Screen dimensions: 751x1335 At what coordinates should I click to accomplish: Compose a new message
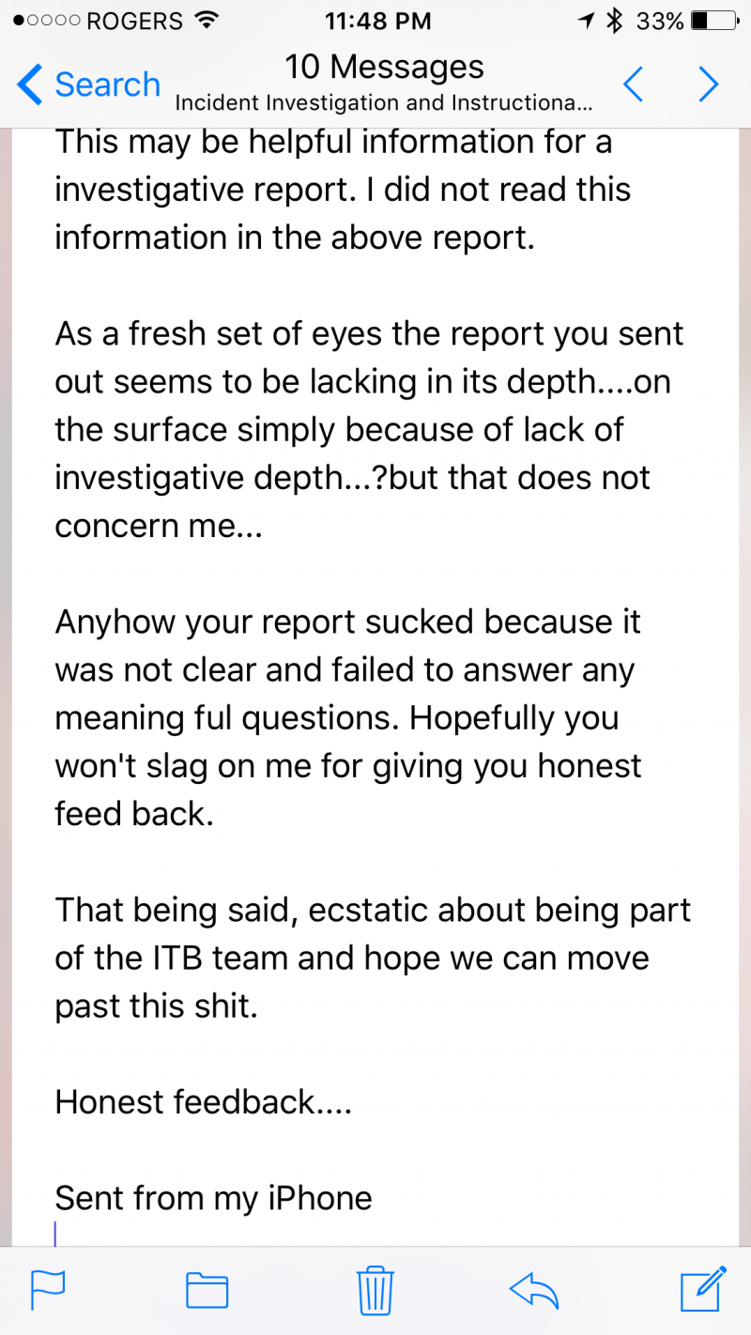[x=703, y=1289]
